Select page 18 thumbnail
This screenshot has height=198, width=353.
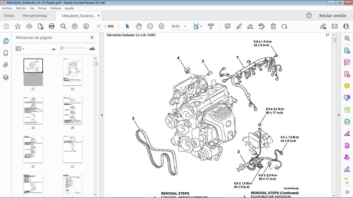click(x=73, y=72)
